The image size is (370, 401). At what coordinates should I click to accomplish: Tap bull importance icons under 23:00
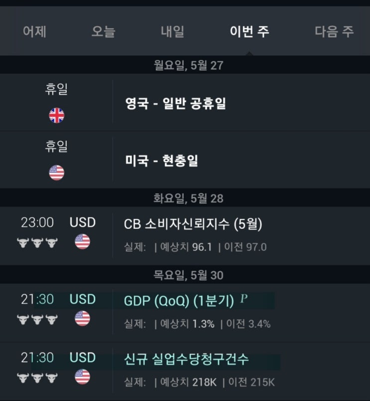tap(37, 242)
